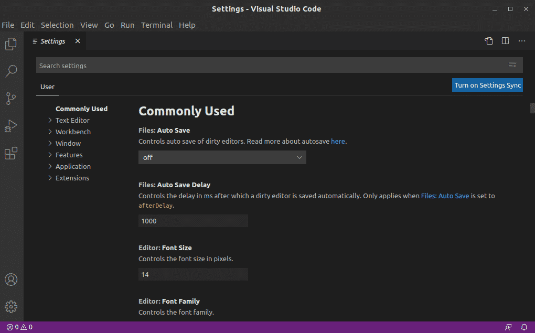Click the notifications bell in status bar
The height and width of the screenshot is (333, 535).
coord(523,327)
